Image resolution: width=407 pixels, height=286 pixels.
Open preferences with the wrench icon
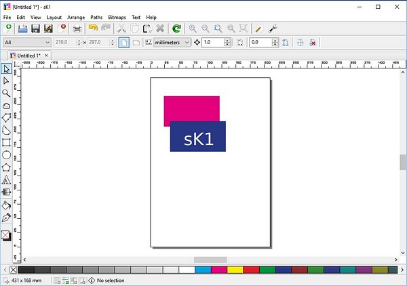click(273, 28)
